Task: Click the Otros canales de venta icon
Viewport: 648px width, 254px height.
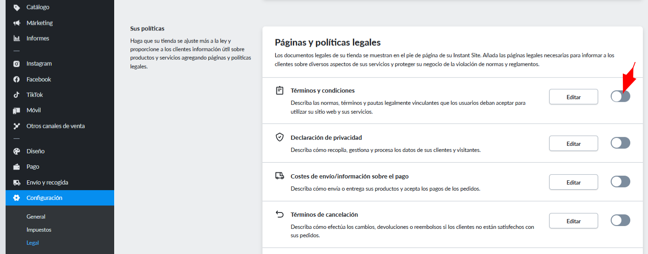Action: pos(17,126)
